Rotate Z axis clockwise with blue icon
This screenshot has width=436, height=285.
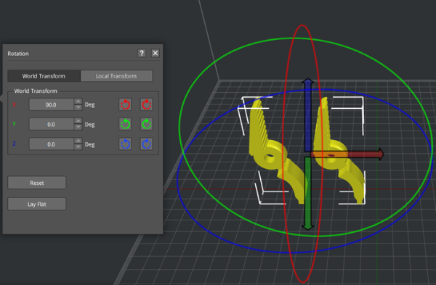coord(147,144)
